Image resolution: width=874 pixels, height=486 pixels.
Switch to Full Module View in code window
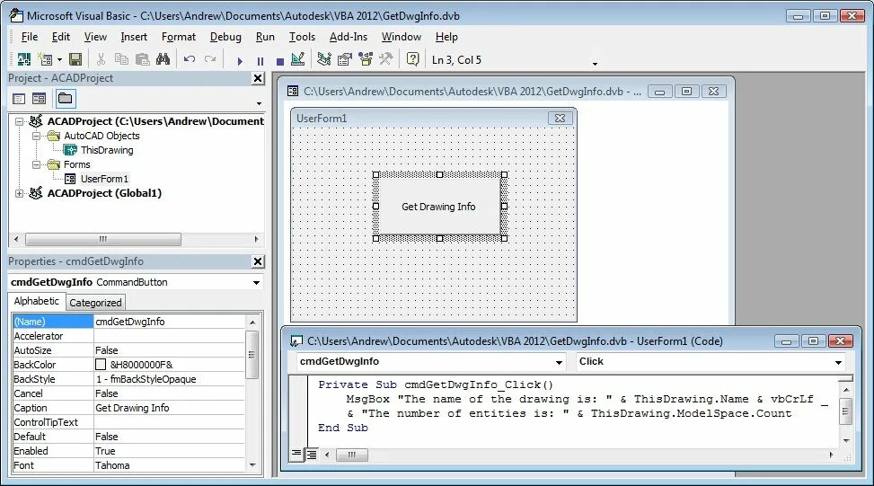click(x=312, y=455)
